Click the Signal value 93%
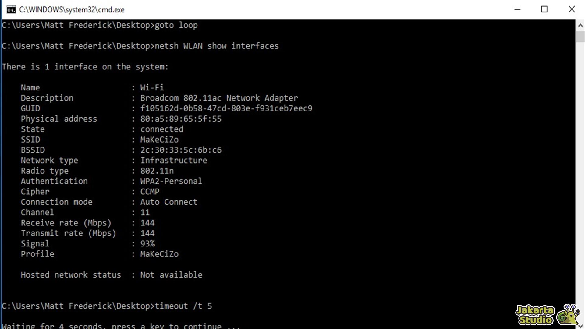The image size is (585, 329). tap(147, 244)
